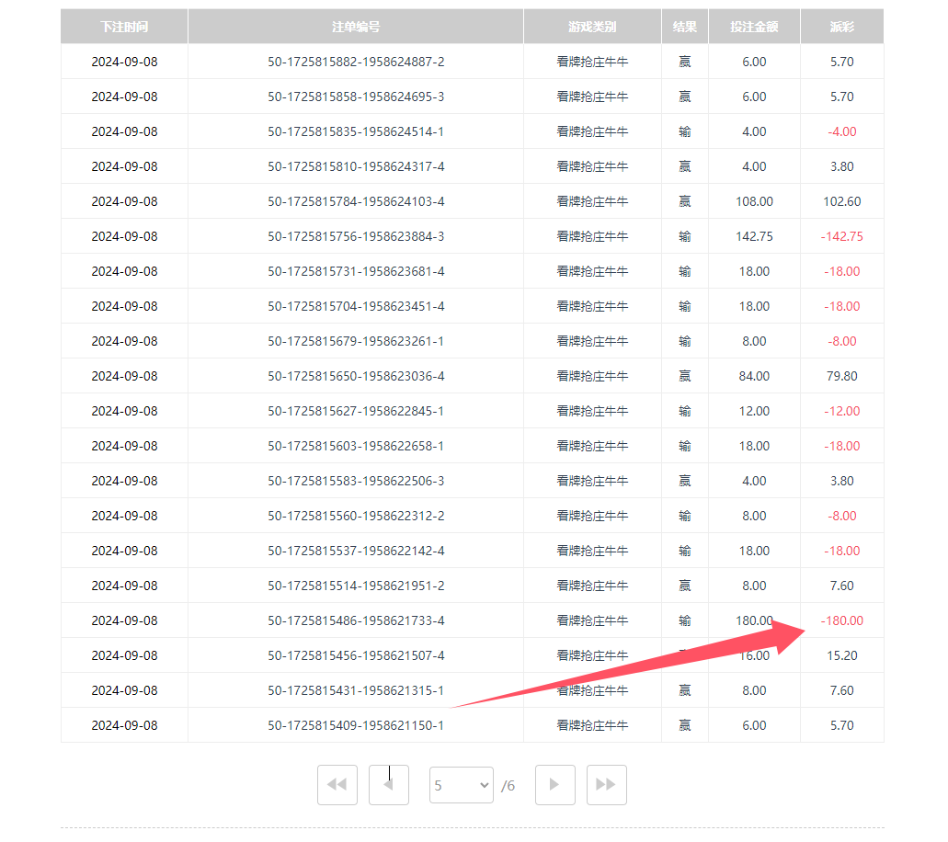Image resolution: width=948 pixels, height=842 pixels.
Task: Select bet ID 50-1725815882-1958624887-2
Action: [355, 62]
